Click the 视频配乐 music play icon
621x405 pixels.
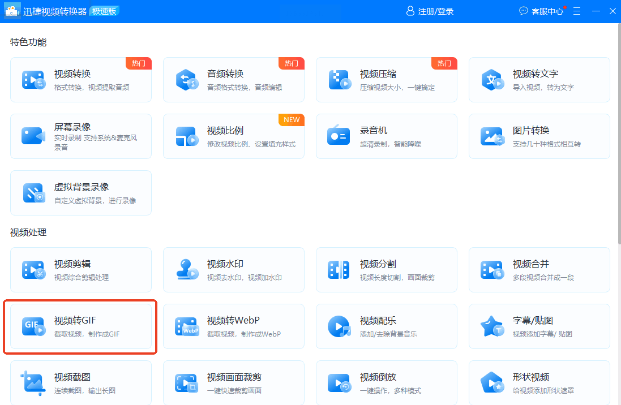point(340,326)
